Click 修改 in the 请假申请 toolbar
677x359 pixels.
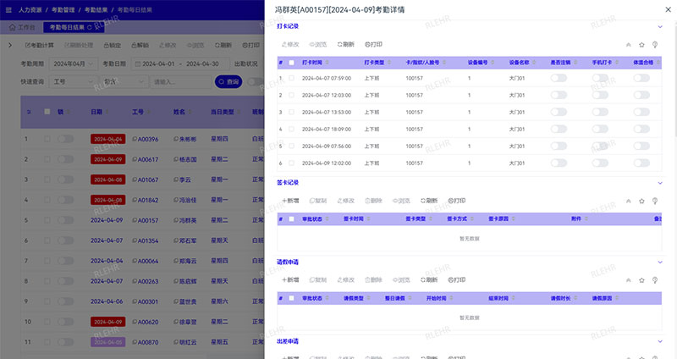click(x=346, y=280)
